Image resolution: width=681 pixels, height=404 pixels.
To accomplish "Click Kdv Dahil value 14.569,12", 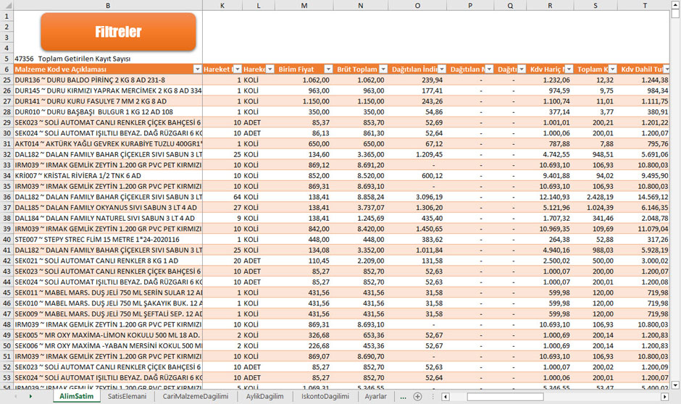I will 645,197.
